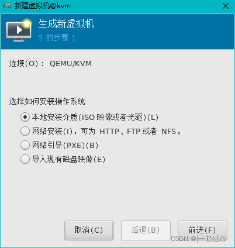The height and width of the screenshot is (248, 235).
Task: Close the 新建虚拟机@kvm dialog window
Action: pos(226,6)
